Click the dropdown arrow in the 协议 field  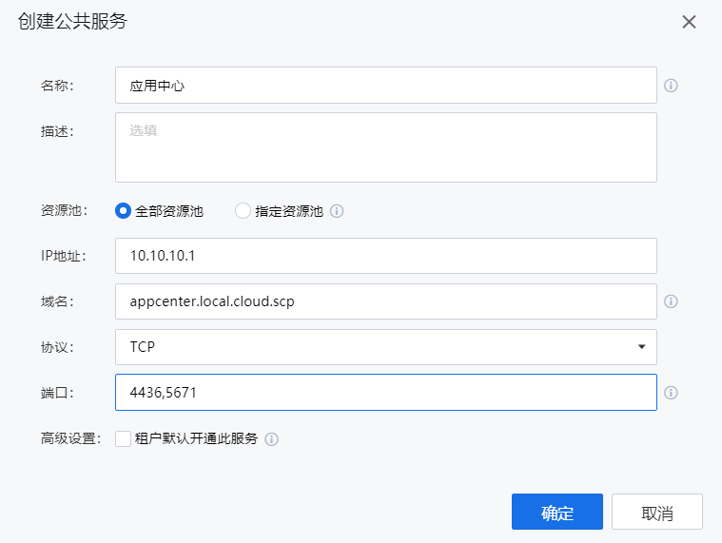pyautogui.click(x=641, y=347)
